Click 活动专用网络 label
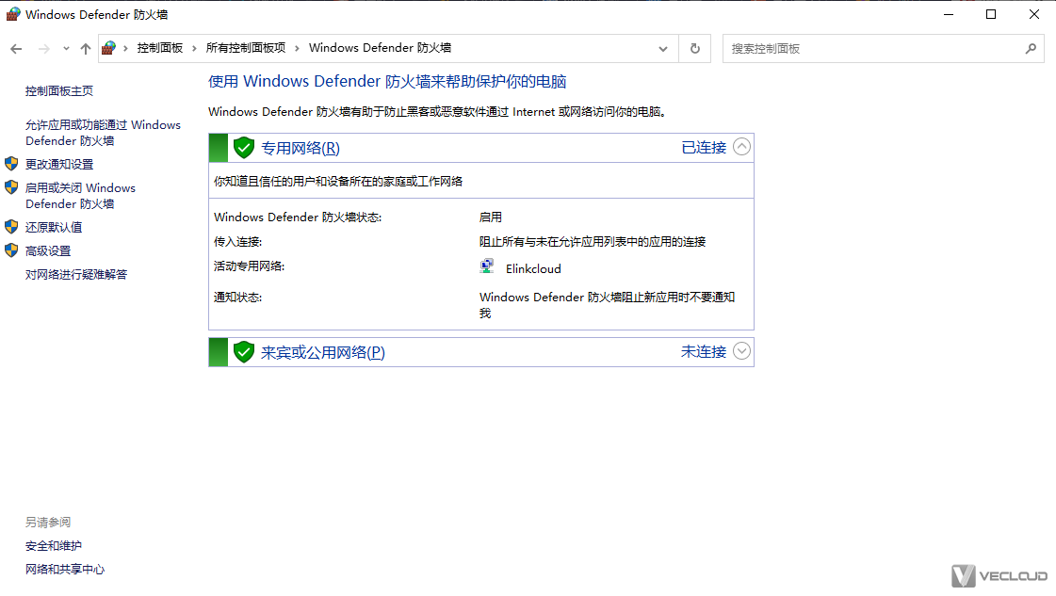1056x596 pixels. (250, 266)
